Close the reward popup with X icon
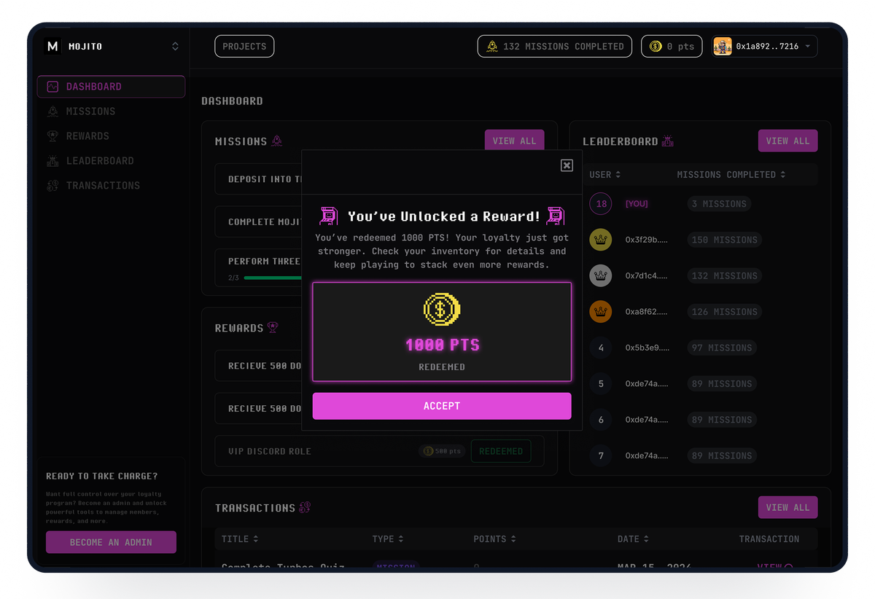Screen dimensions: 875x599 tap(567, 165)
